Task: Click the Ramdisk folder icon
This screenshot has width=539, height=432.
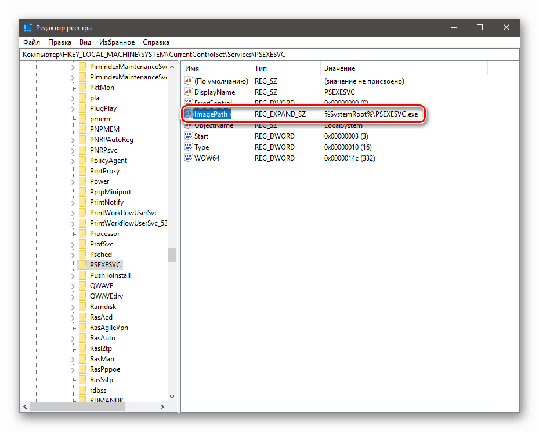Action: (x=82, y=307)
